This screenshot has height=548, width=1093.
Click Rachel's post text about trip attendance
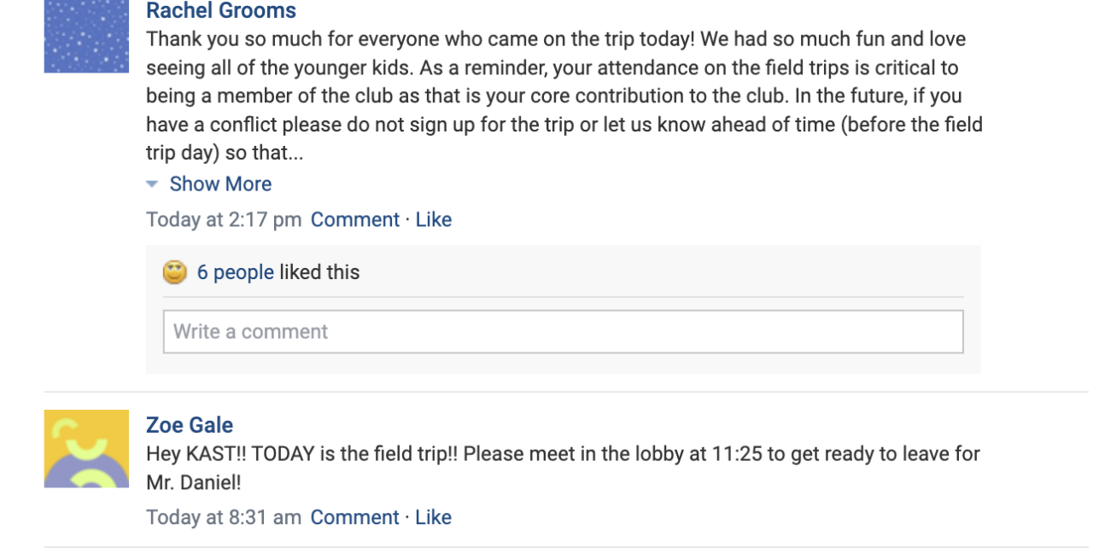pos(564,82)
